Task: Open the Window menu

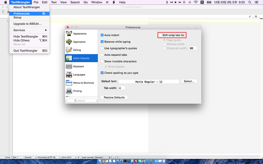Action: [x=96, y=2]
